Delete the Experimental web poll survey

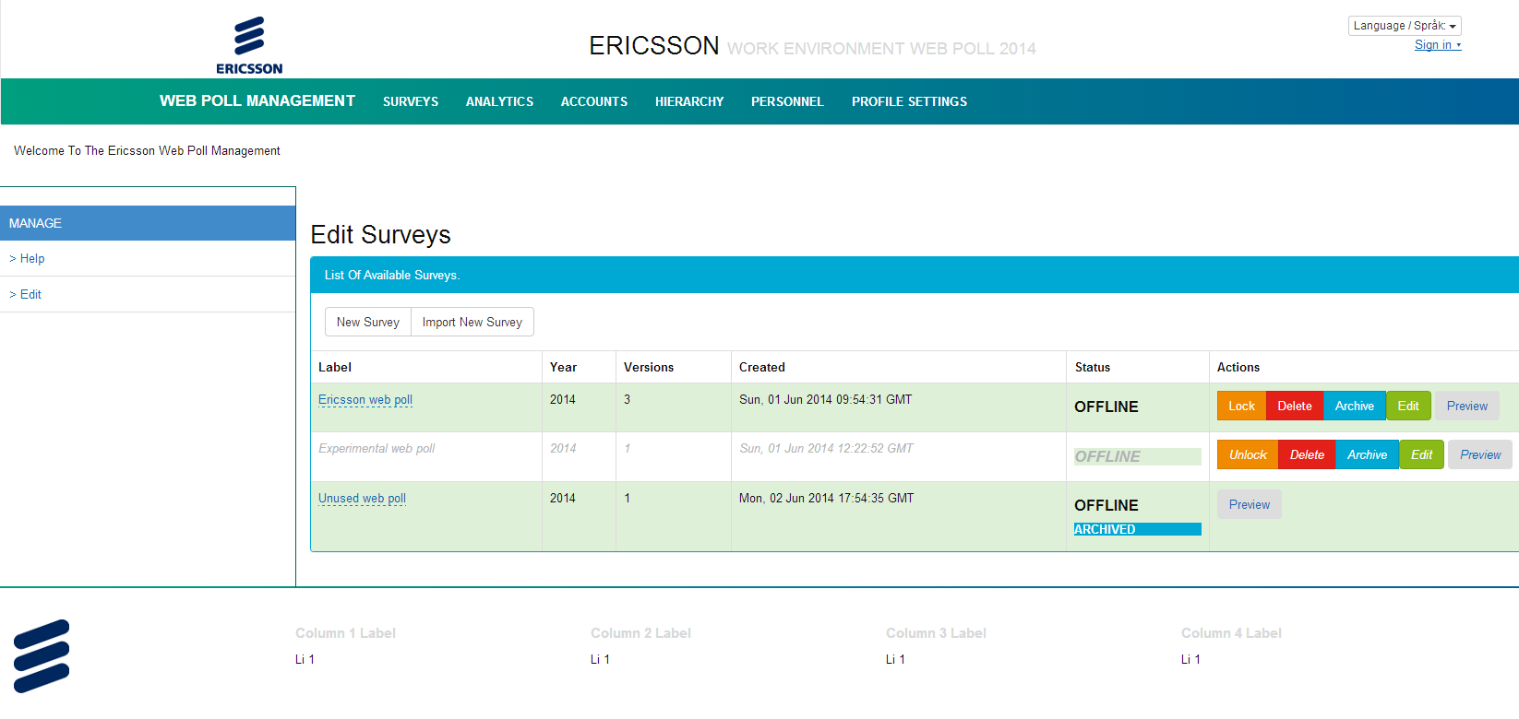[1307, 454]
